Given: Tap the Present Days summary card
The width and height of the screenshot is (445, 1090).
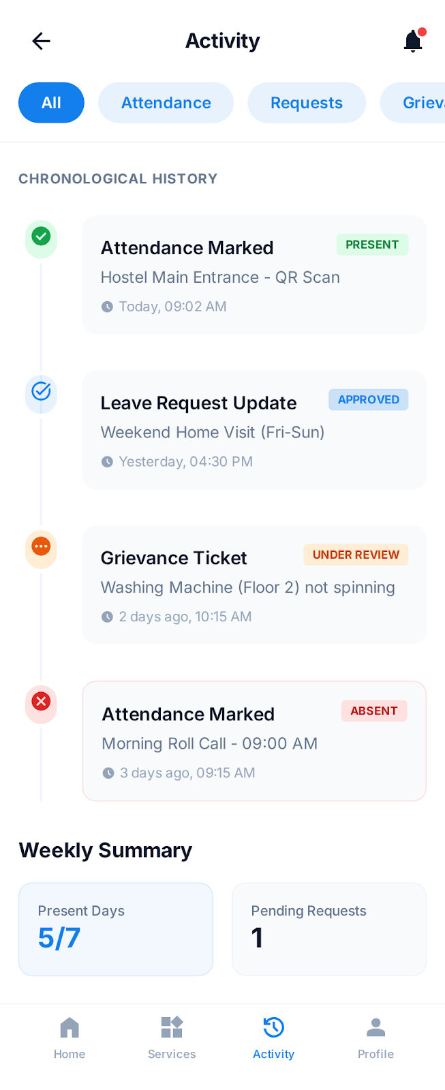Looking at the screenshot, I should point(116,929).
